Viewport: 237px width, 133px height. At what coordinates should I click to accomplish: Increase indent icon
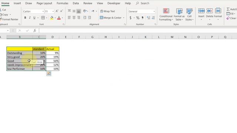click(x=90, y=18)
